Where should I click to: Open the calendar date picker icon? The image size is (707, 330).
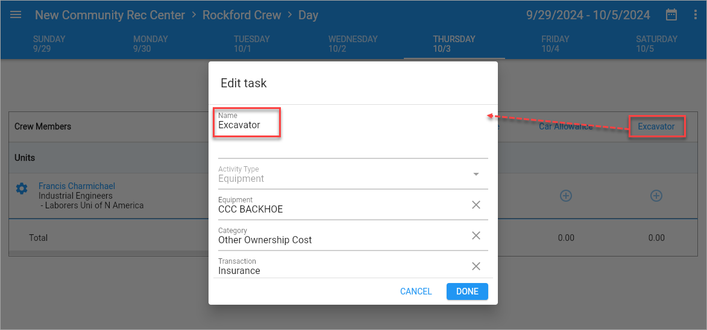(x=671, y=15)
